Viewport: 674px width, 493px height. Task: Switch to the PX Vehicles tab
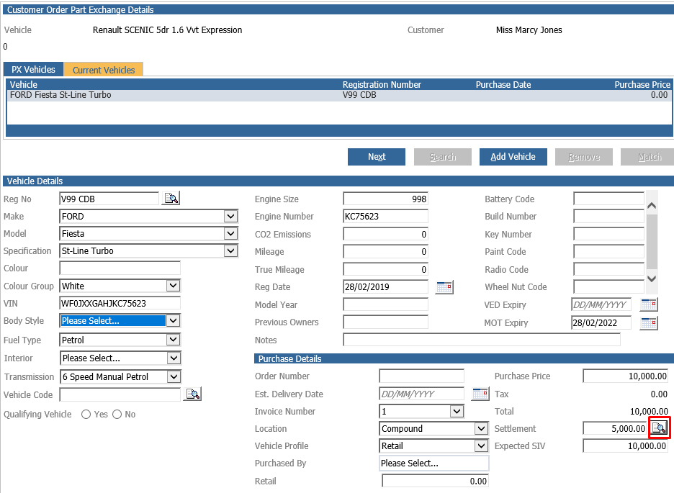(x=34, y=70)
